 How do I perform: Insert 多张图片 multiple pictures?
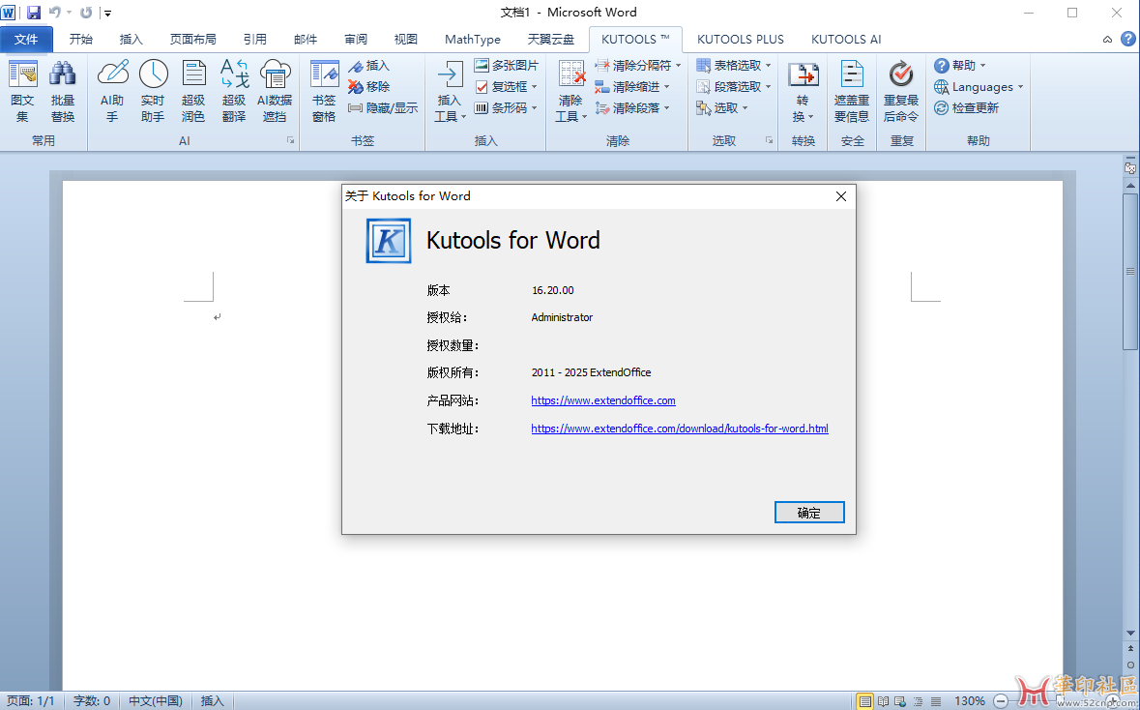[507, 66]
